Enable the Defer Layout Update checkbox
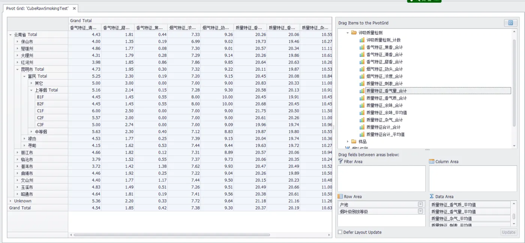Image resolution: width=525 pixels, height=243 pixels. pos(340,232)
